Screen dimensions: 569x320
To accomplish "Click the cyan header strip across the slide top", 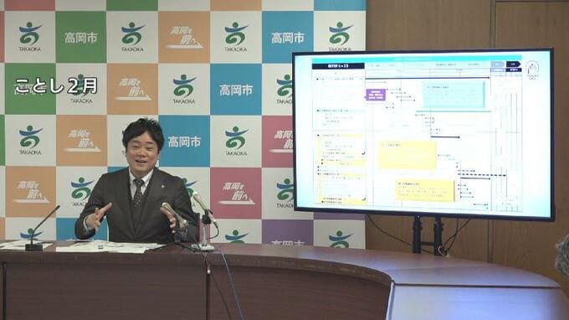I will coord(417,58).
